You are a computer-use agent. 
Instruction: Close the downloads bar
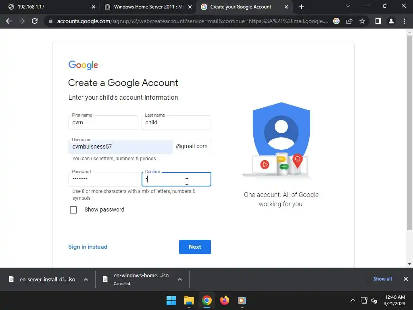(406, 279)
